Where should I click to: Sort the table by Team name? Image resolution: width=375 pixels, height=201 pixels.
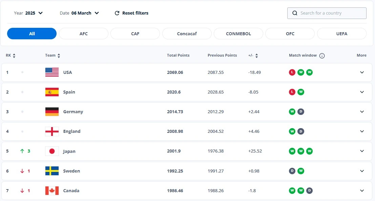[59, 56]
